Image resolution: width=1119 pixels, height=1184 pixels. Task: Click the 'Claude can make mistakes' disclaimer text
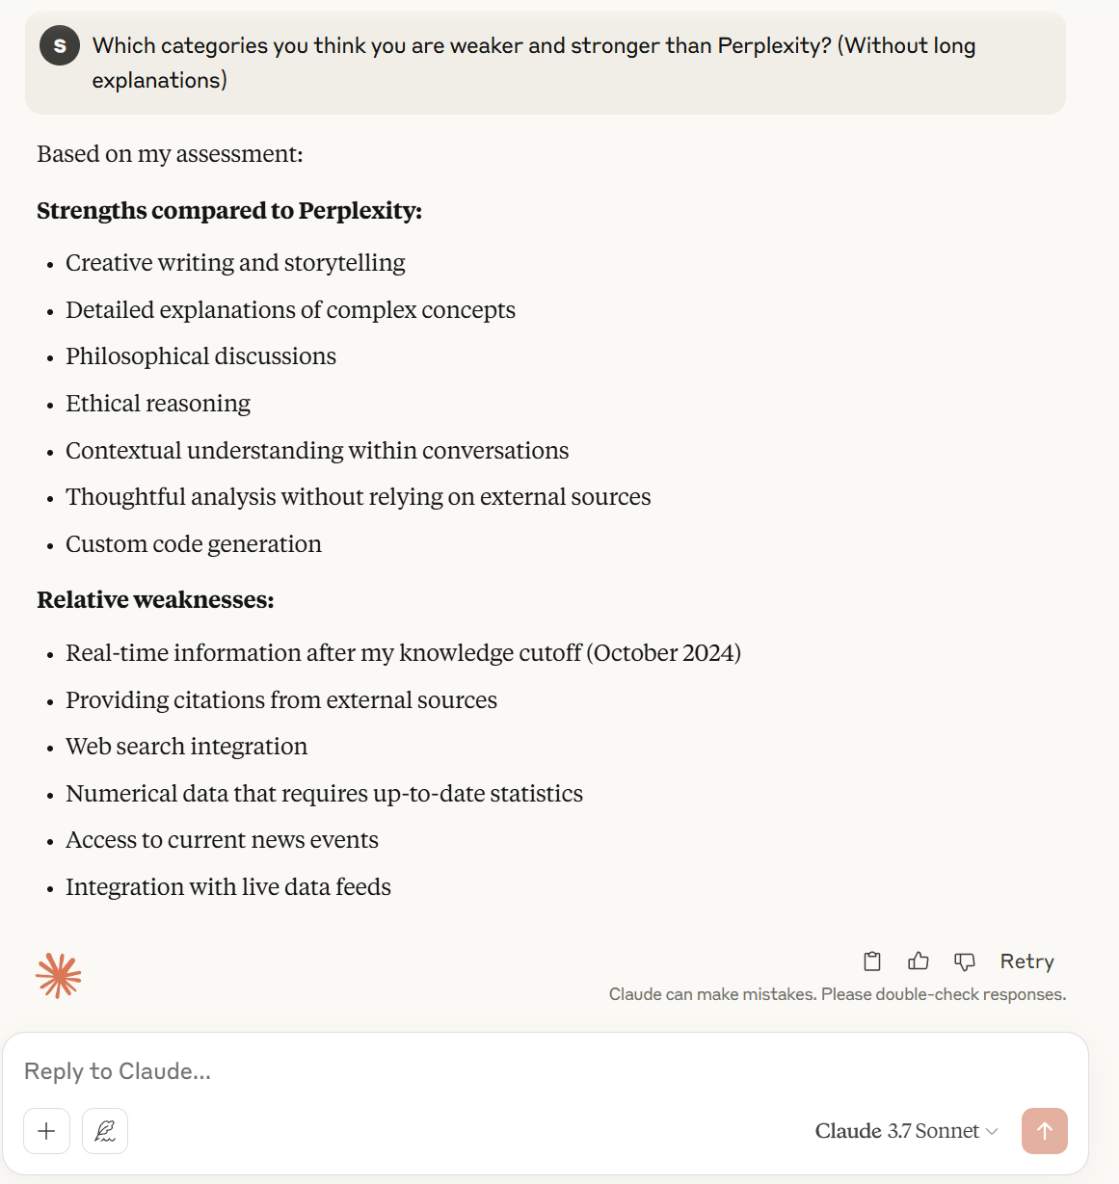(x=838, y=994)
